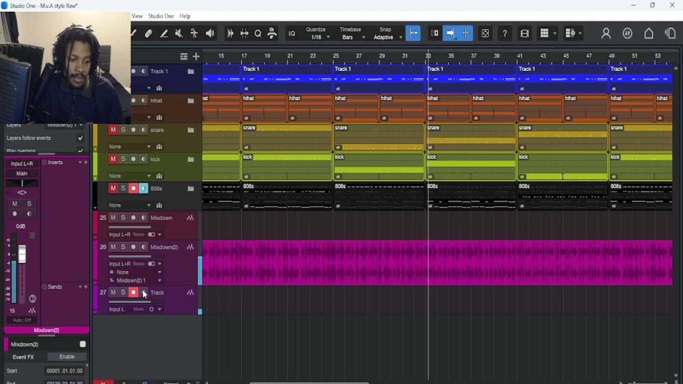683x384 pixels.
Task: Click the Ripple Edit icon left of Autoscroll
Action: tap(434, 33)
